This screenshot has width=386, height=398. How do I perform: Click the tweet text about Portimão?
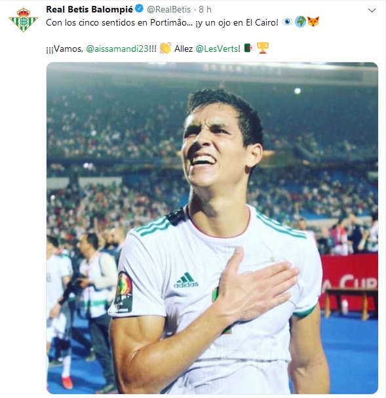click(162, 22)
